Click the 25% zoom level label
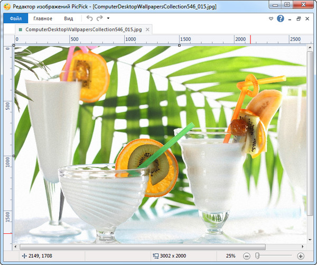The width and height of the screenshot is (317, 265). (x=231, y=255)
